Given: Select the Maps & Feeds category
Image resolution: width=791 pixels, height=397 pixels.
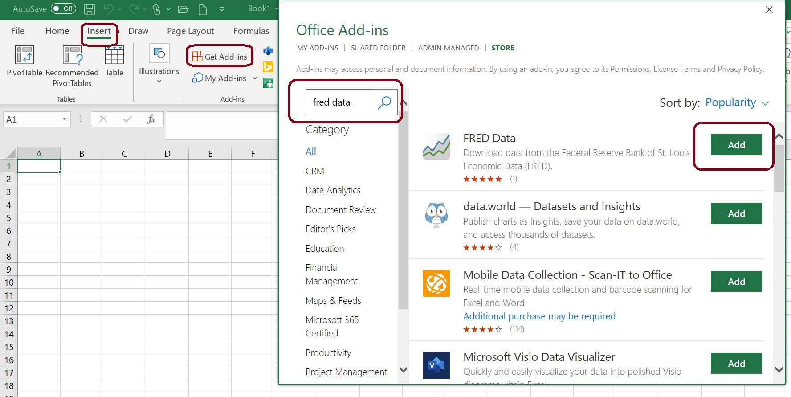Looking at the screenshot, I should click(x=333, y=301).
